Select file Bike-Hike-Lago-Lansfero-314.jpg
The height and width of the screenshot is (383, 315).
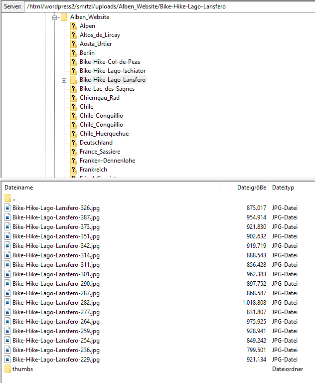(56, 255)
